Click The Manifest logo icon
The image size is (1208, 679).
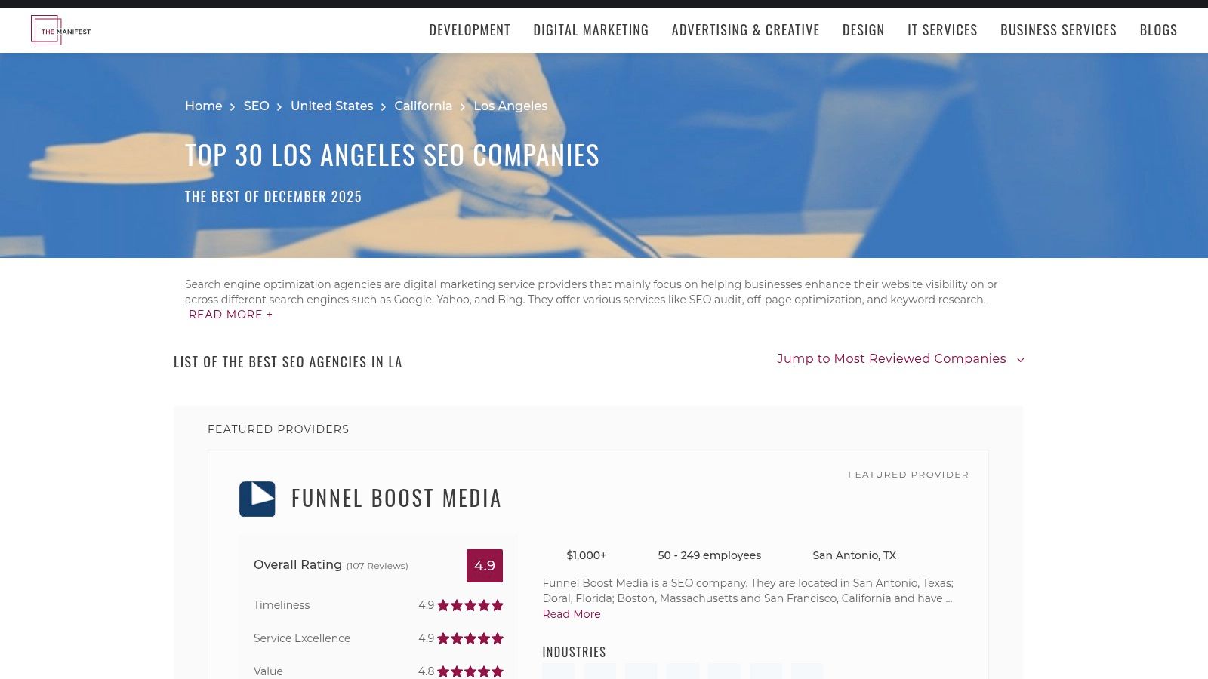60,29
